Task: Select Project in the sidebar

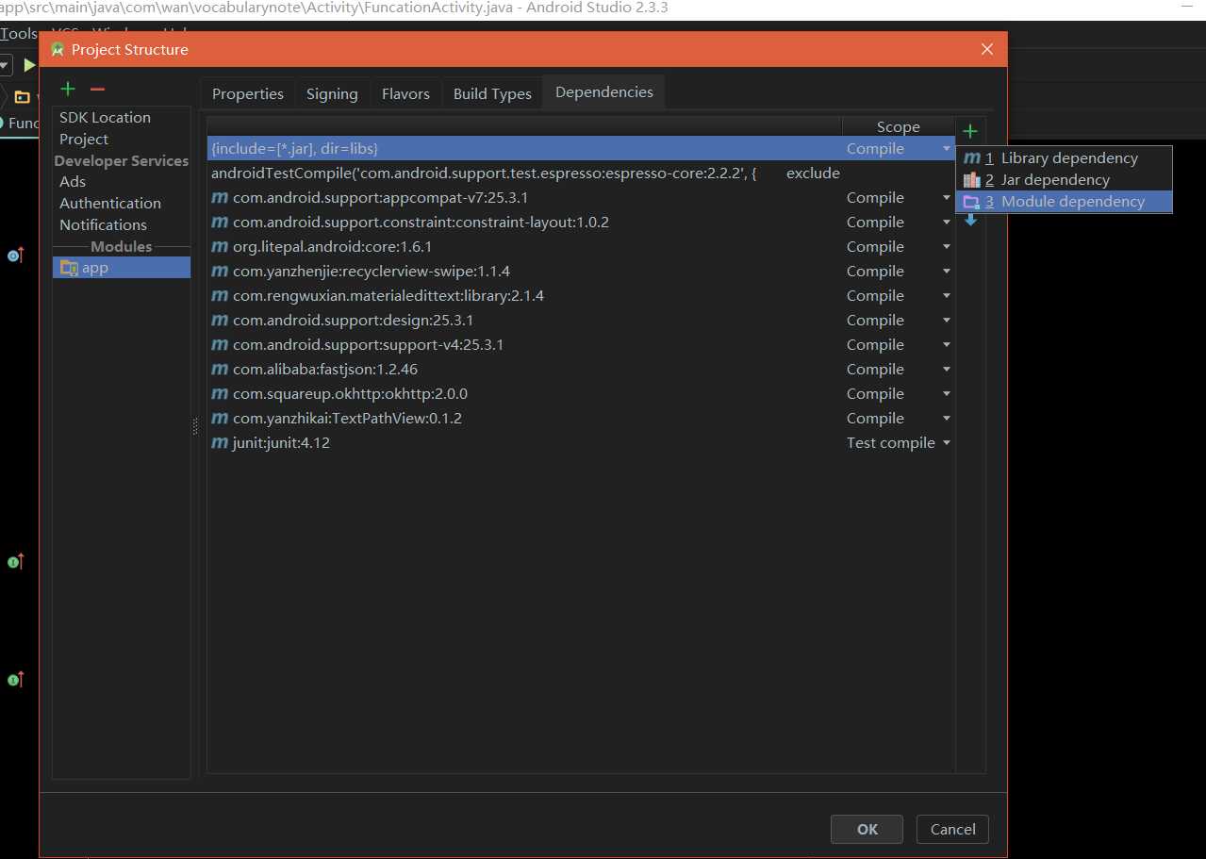Action: click(x=84, y=140)
